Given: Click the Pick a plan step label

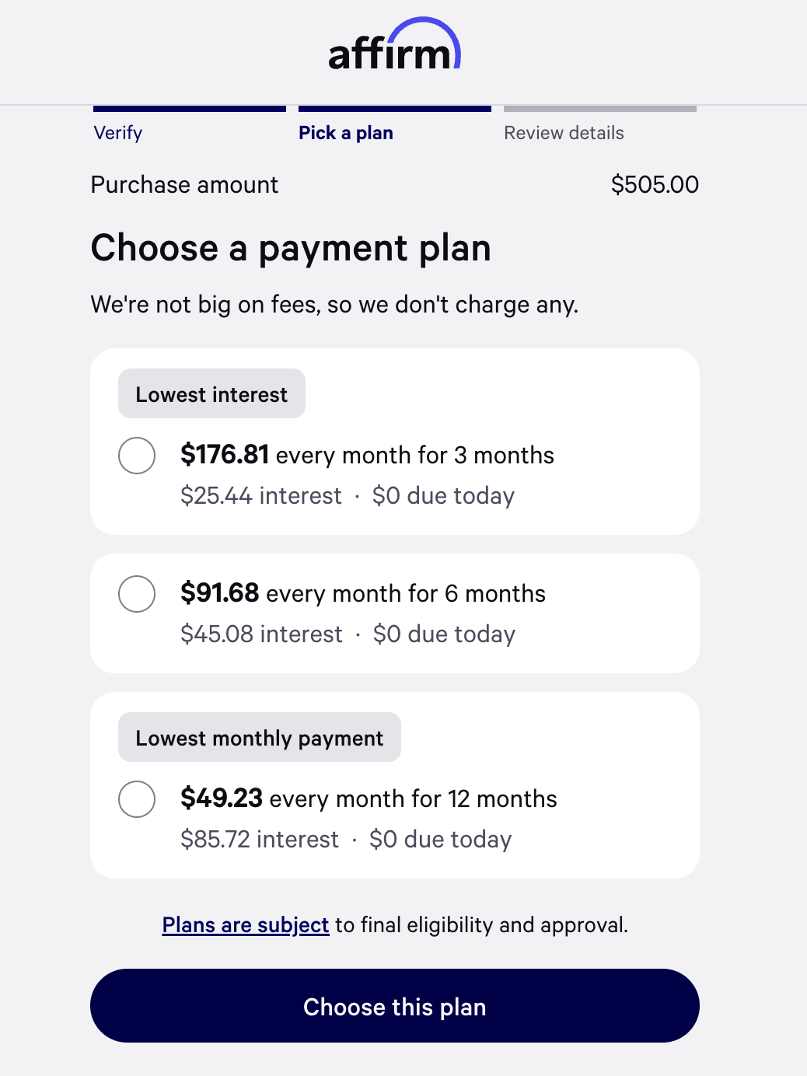Looking at the screenshot, I should pyautogui.click(x=346, y=133).
